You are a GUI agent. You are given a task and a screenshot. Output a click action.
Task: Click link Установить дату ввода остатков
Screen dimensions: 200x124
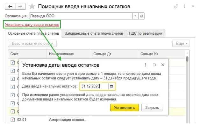click(32, 24)
